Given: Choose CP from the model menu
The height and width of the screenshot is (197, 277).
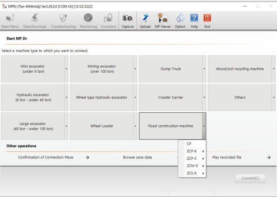Looking at the screenshot, I should (x=192, y=144).
